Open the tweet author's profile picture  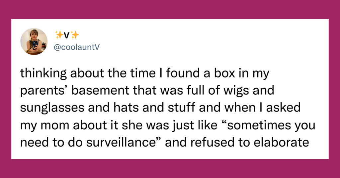(34, 41)
